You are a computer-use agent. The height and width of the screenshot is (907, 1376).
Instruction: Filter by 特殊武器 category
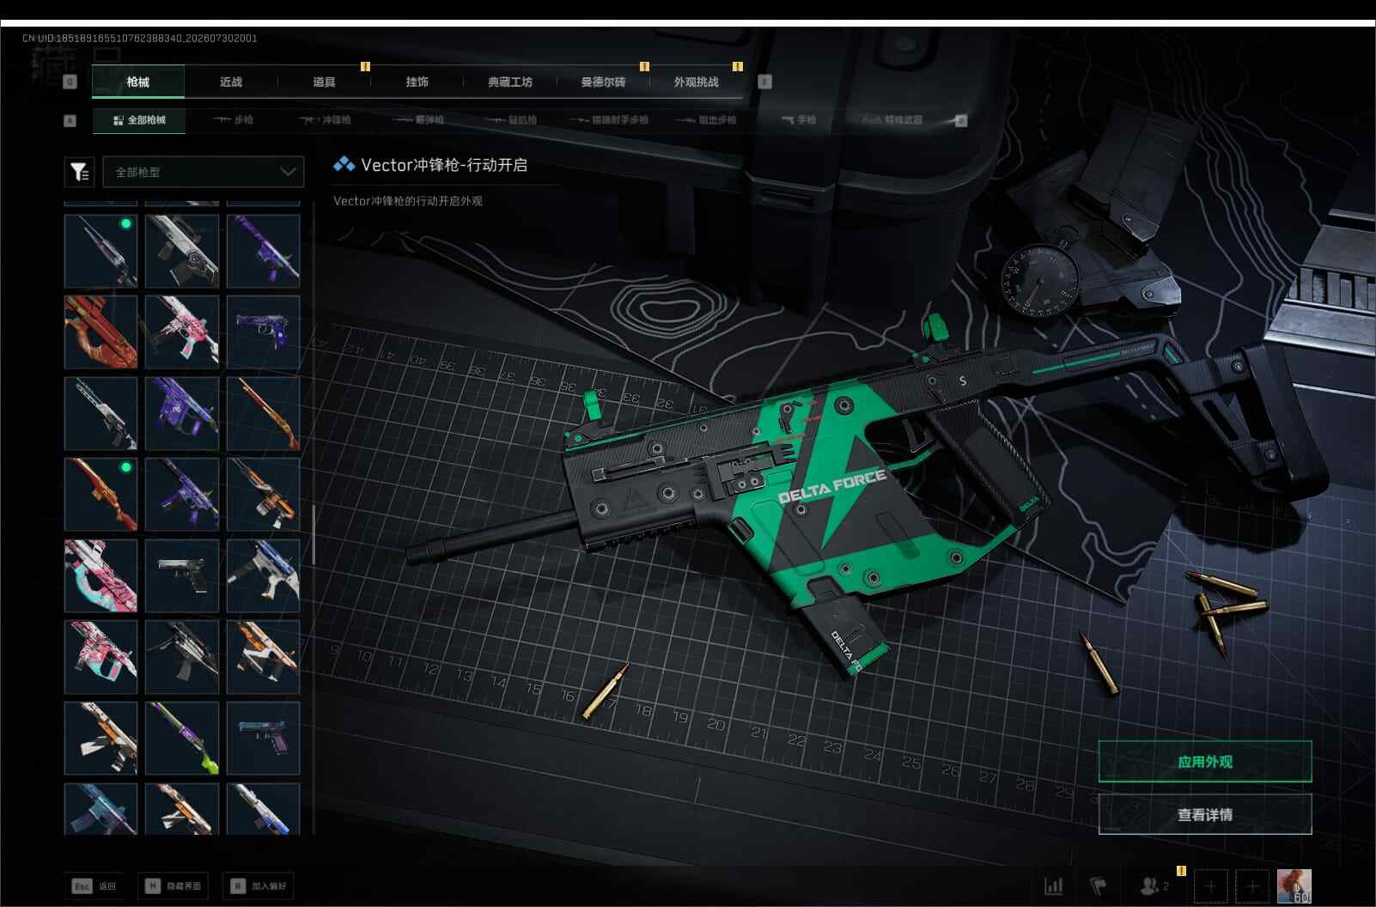tap(893, 120)
